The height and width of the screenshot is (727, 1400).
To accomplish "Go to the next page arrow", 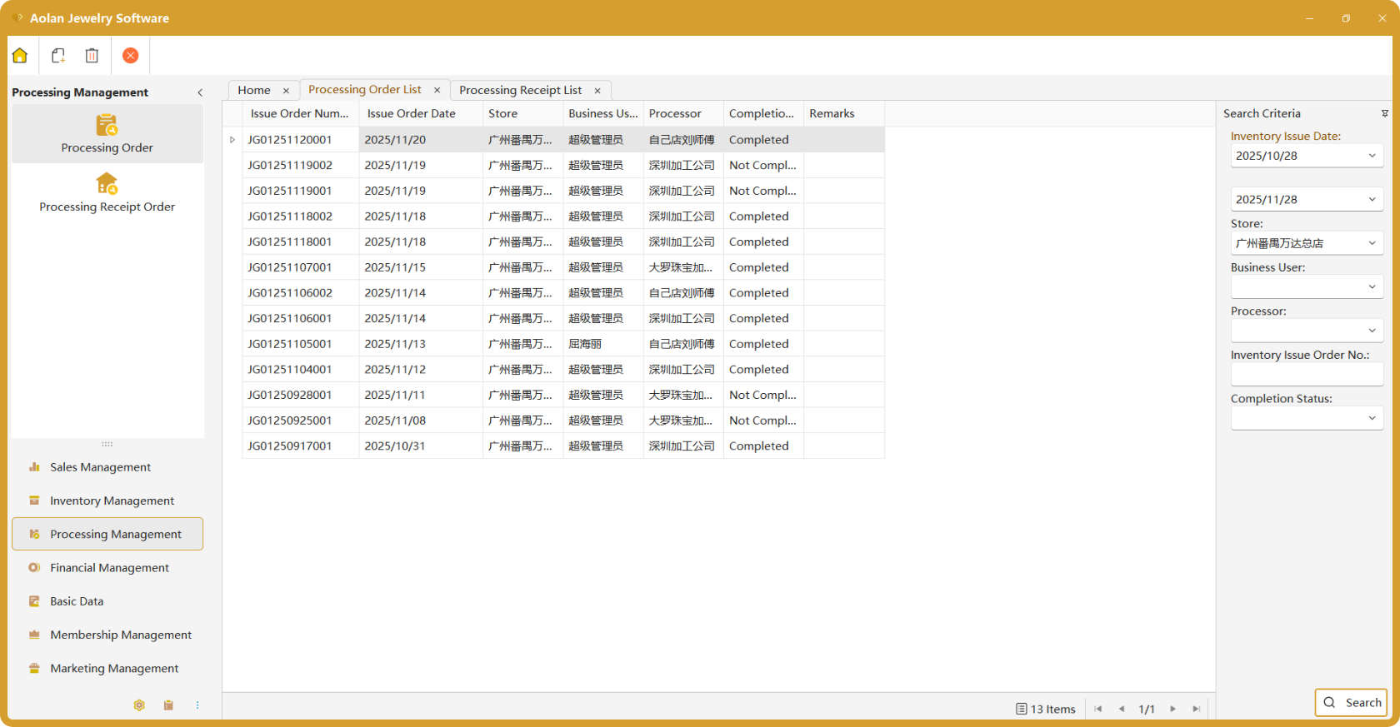I will click(1172, 709).
